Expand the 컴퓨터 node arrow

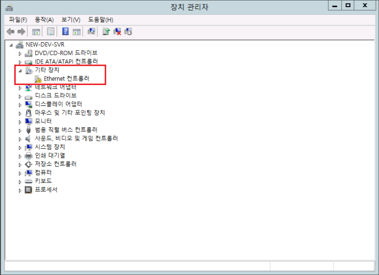[x=20, y=173]
